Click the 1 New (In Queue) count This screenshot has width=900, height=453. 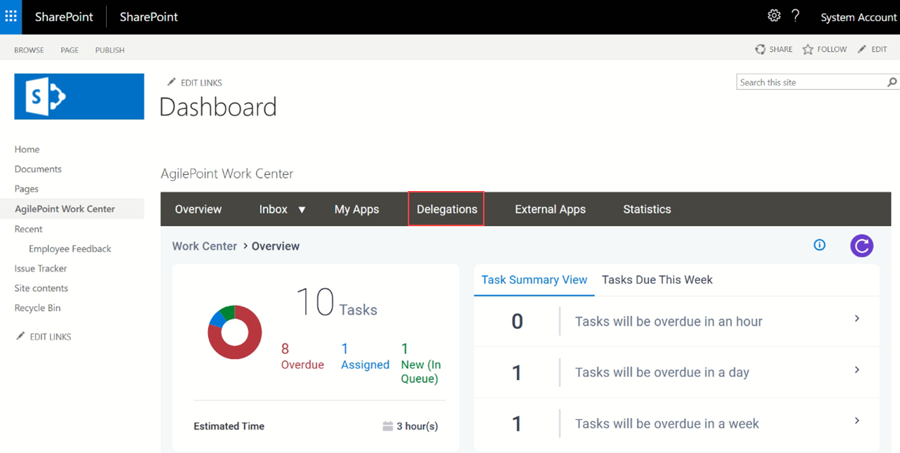420,363
